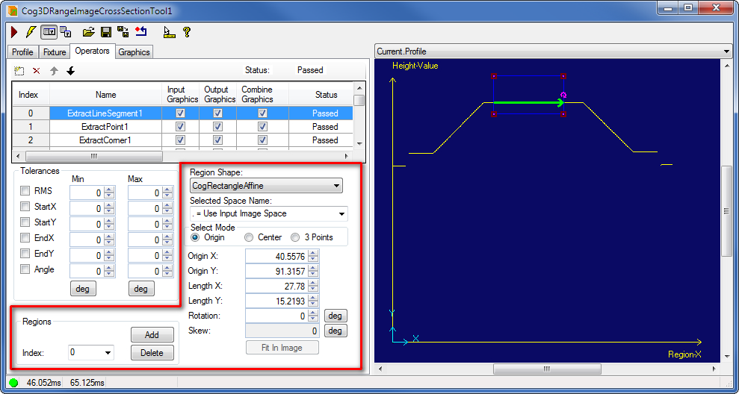Click the yellow question mark Help icon

(187, 32)
